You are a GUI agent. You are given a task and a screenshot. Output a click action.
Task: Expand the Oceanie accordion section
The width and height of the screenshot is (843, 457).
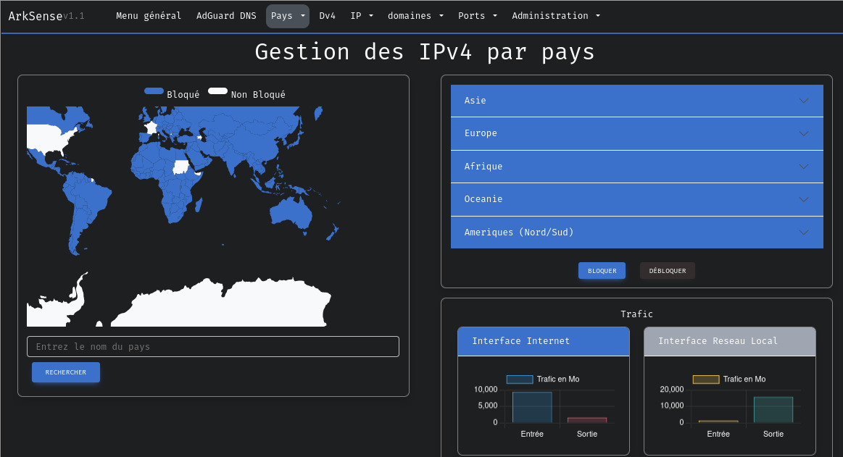pyautogui.click(x=636, y=199)
